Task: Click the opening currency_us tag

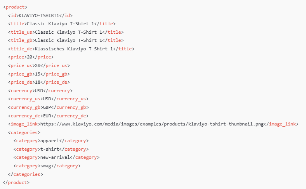Action: (x=25, y=99)
